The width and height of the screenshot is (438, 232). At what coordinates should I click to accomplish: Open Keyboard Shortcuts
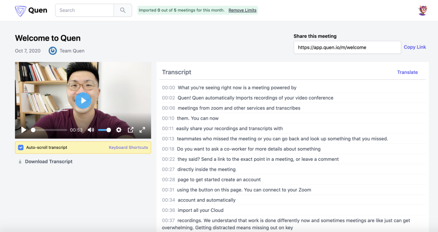128,148
